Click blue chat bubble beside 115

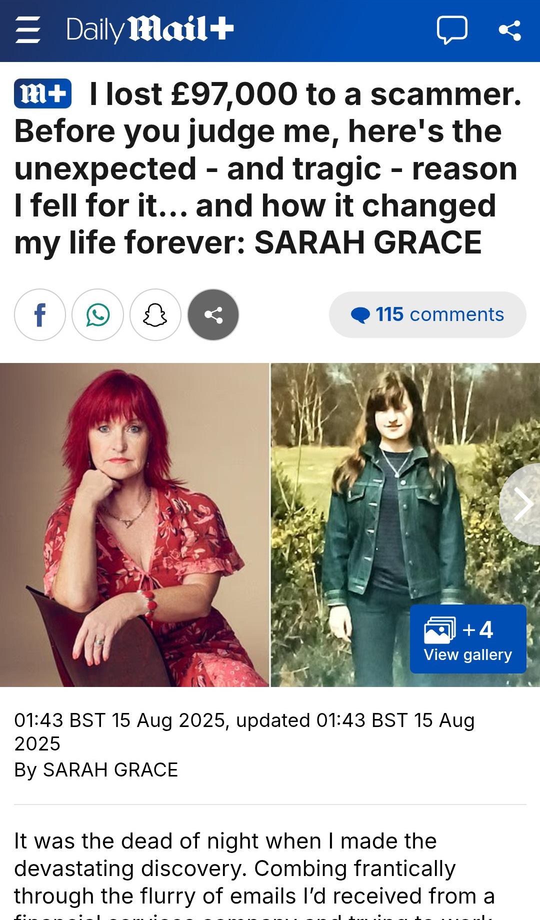point(360,315)
